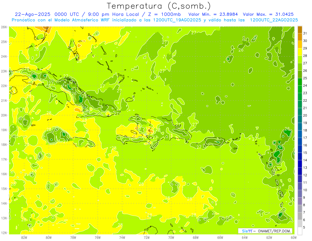This screenshot has width=312, height=241.
Task: Click the "14N" latitude label
Action: [x=4, y=203]
